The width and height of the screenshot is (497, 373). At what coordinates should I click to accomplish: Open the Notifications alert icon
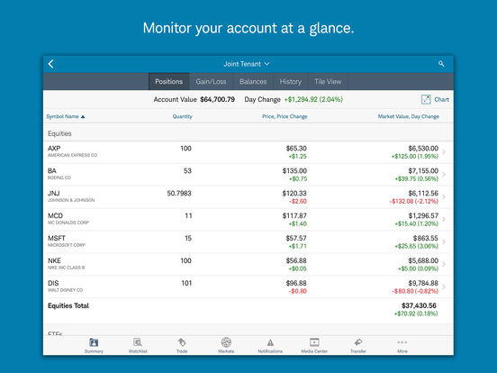tap(270, 343)
